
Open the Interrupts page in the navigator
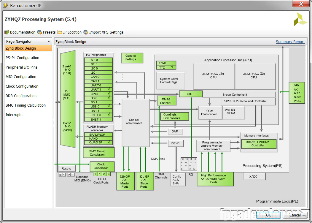tap(14, 115)
